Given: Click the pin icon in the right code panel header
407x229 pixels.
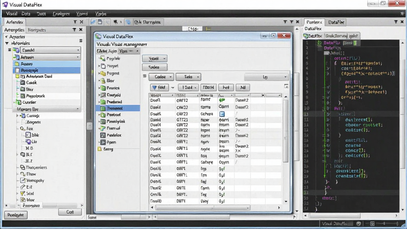Looking at the screenshot, I should click(395, 22).
